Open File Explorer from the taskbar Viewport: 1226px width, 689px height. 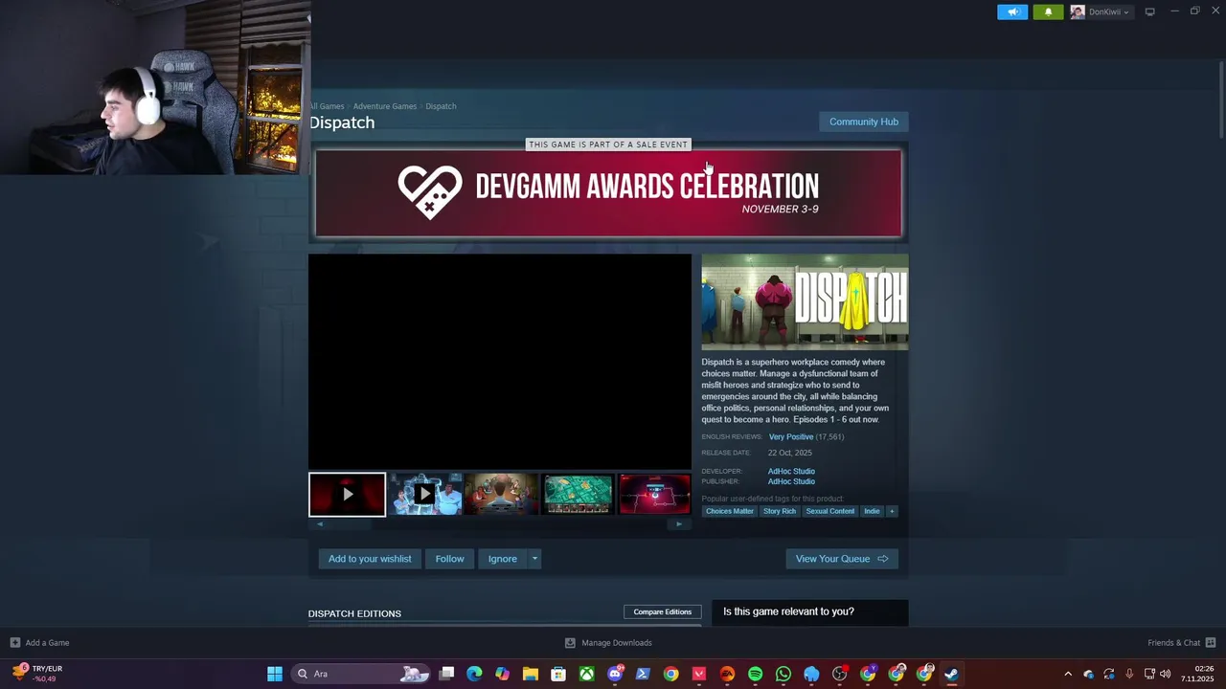pos(530,674)
